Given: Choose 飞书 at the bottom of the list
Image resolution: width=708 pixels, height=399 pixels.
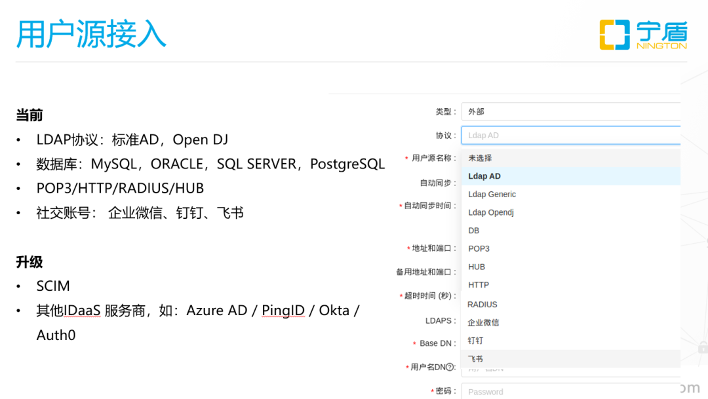Looking at the screenshot, I should (x=571, y=358).
